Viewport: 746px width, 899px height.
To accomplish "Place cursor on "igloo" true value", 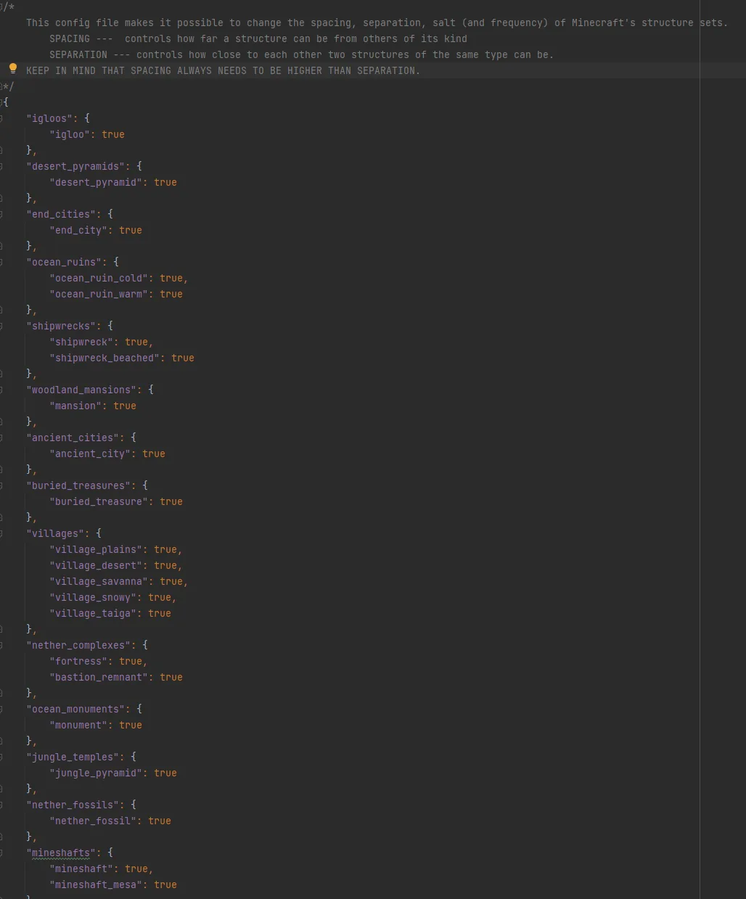I will [112, 134].
